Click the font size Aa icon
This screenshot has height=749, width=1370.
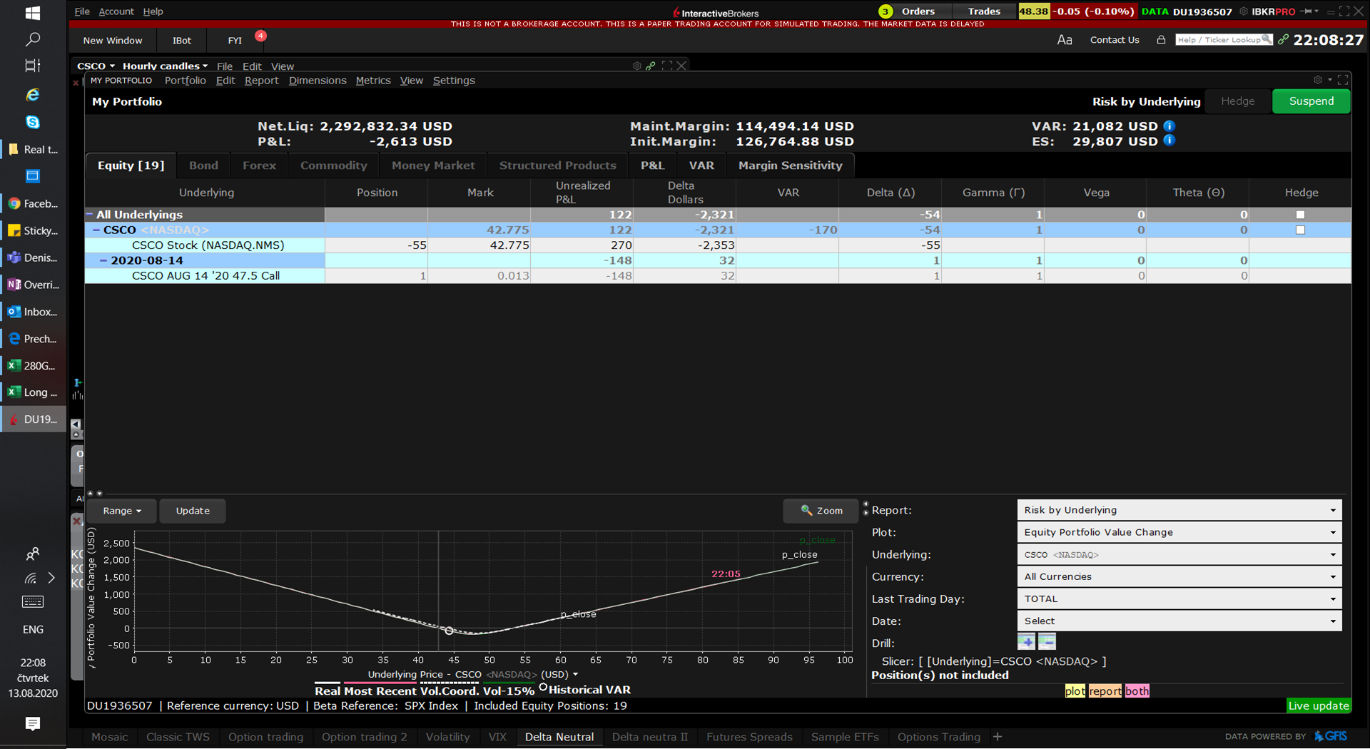click(1065, 40)
